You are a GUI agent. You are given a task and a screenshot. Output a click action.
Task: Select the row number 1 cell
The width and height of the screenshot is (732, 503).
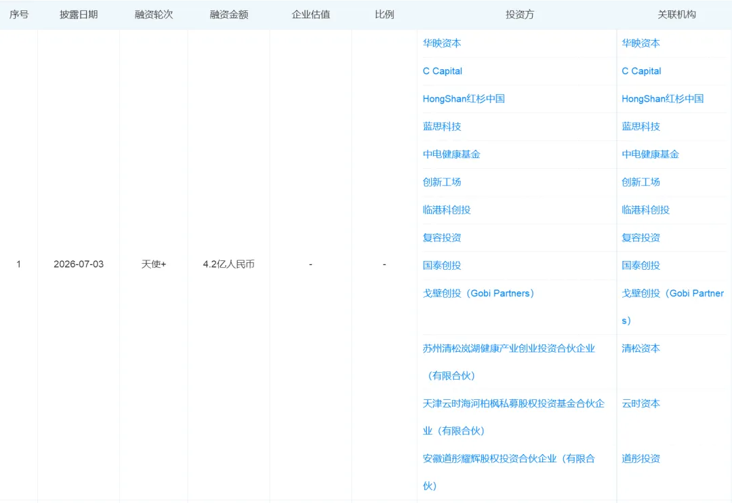[x=19, y=264]
